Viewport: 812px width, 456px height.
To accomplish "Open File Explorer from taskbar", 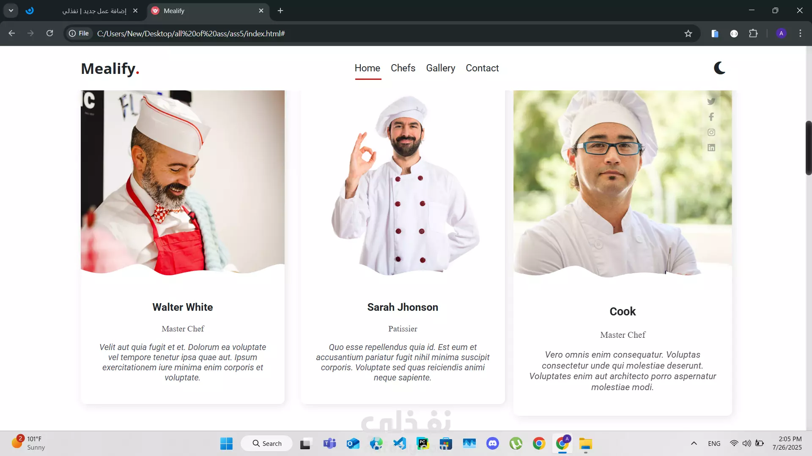I will pos(586,444).
